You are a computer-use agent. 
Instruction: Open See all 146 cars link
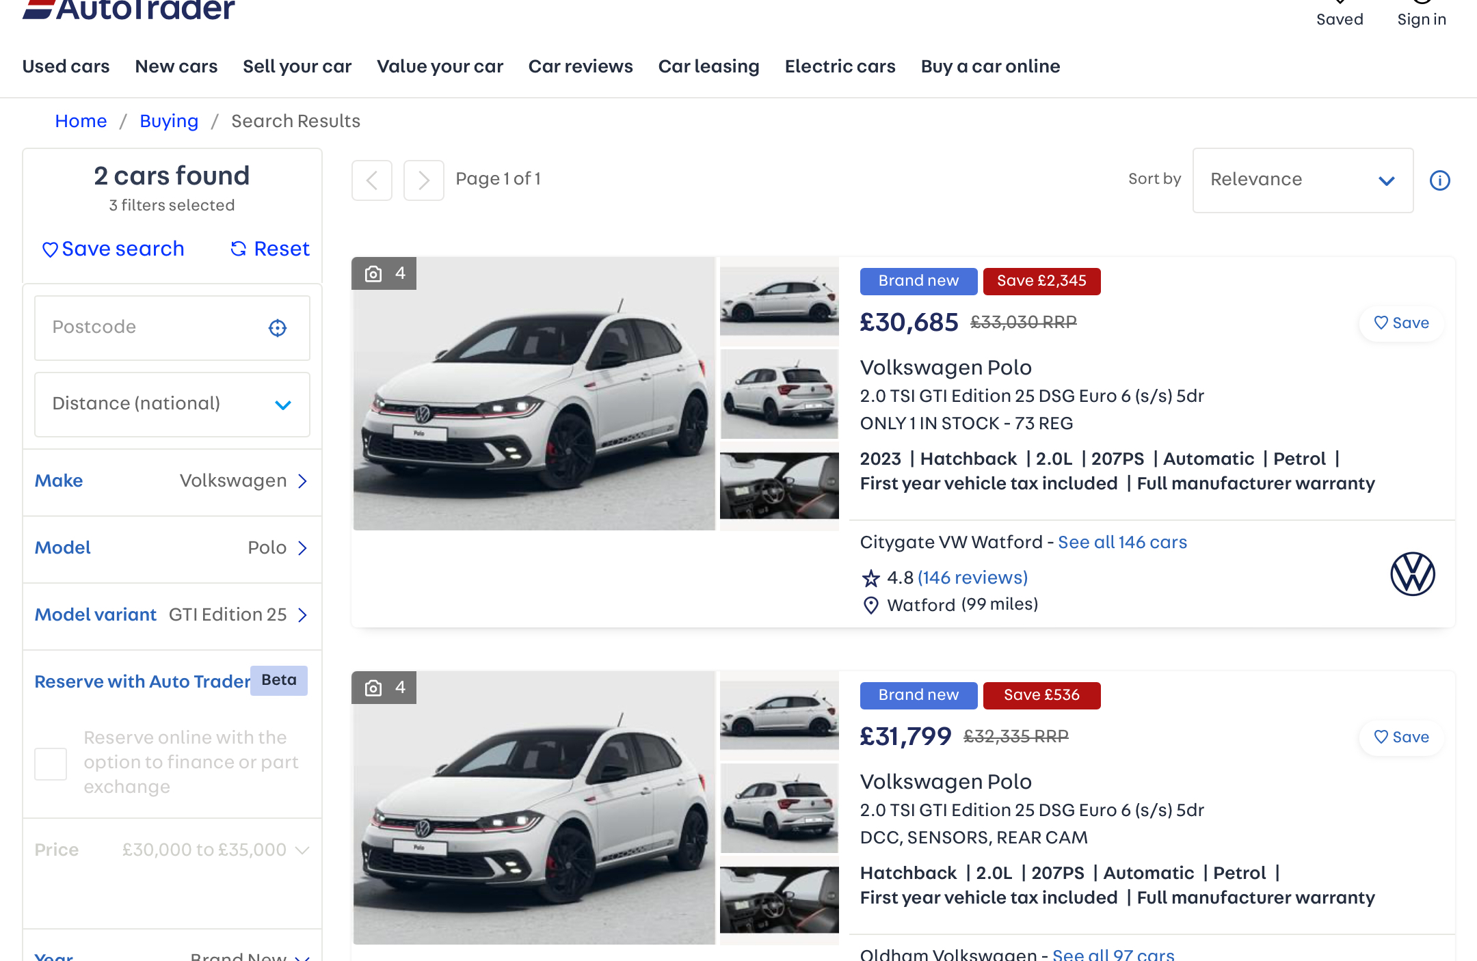(1123, 543)
